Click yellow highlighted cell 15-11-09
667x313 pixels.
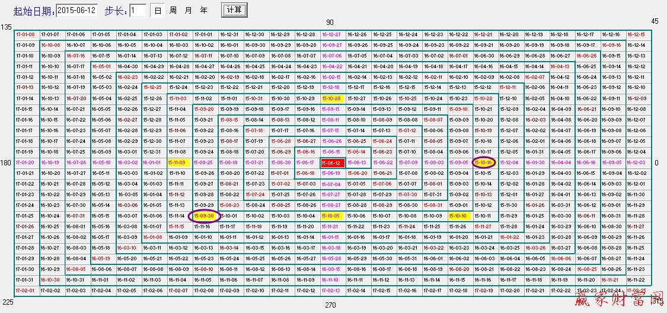click(x=178, y=162)
